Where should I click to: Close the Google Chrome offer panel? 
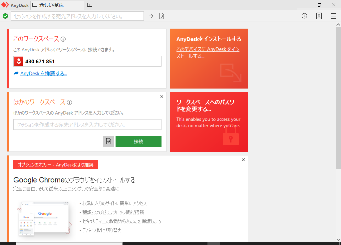point(243,160)
